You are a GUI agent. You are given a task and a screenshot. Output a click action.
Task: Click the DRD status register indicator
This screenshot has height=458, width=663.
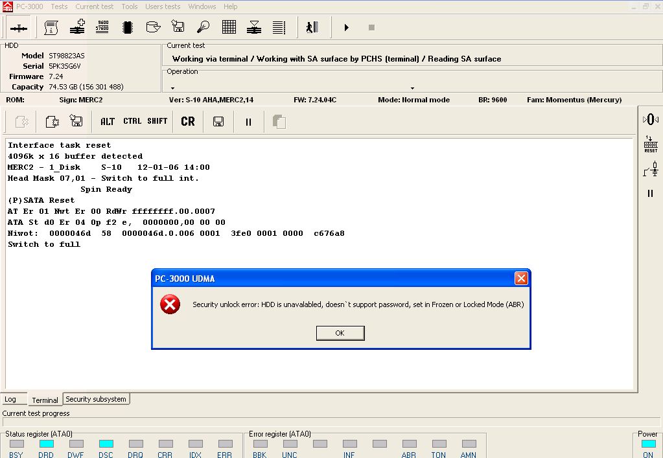(46, 444)
